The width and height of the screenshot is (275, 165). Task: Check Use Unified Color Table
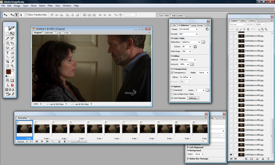click(172, 94)
